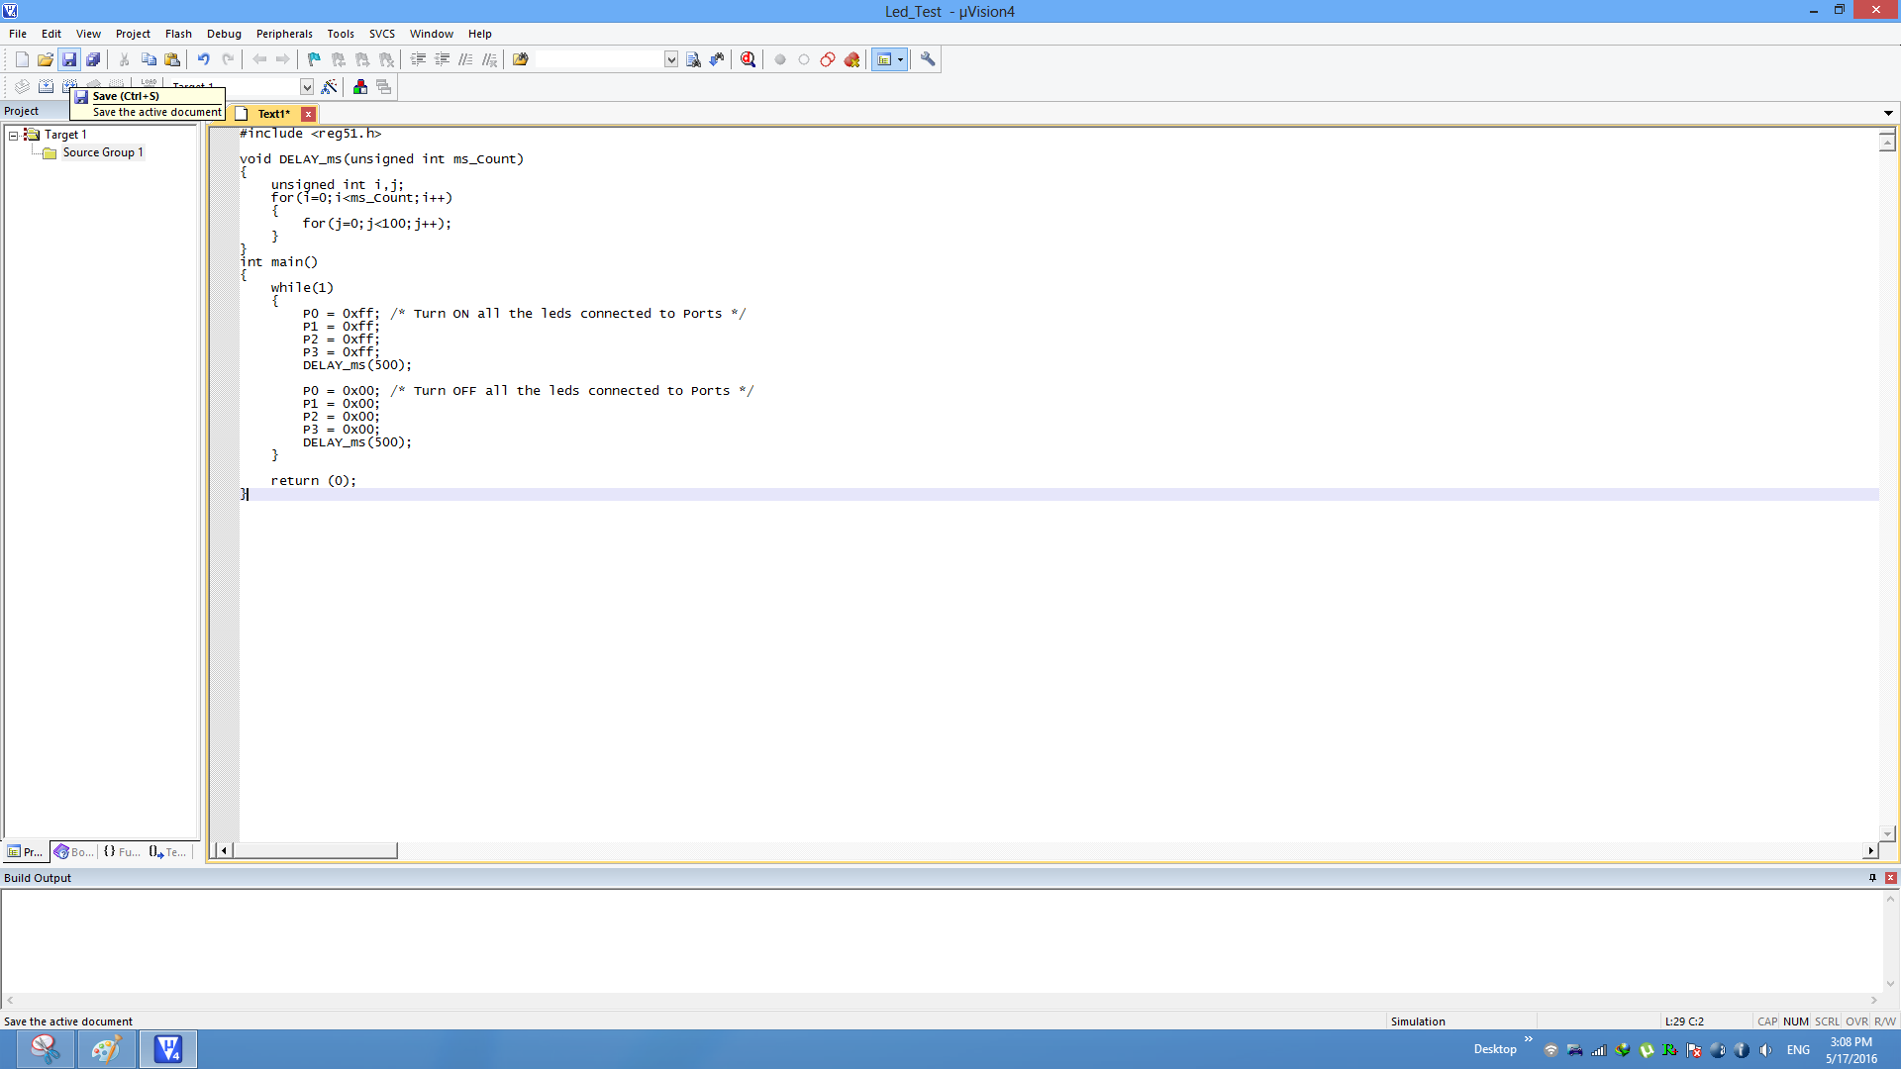Disable all breakpoints icon

point(828,59)
